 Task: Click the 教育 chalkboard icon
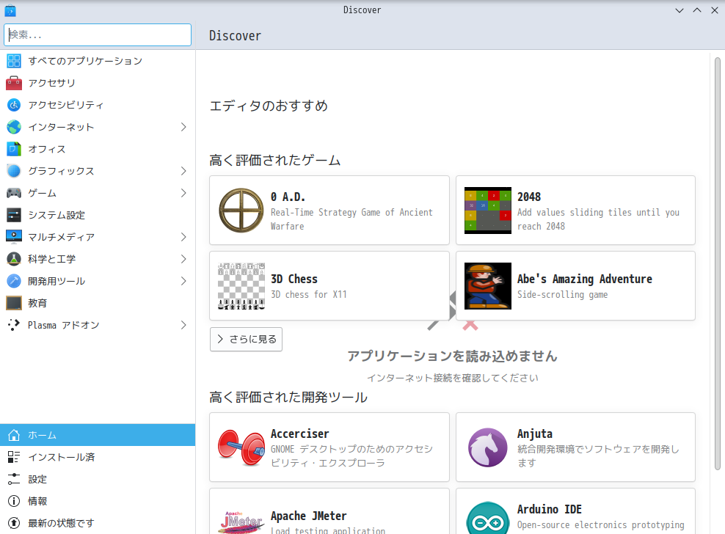coord(14,303)
